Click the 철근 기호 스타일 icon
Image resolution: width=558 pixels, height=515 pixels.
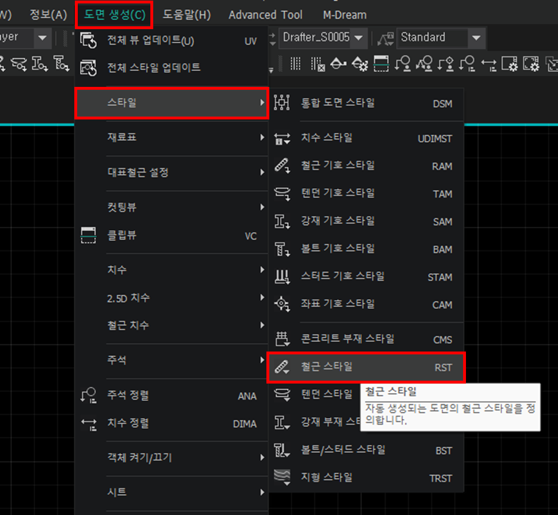282,166
